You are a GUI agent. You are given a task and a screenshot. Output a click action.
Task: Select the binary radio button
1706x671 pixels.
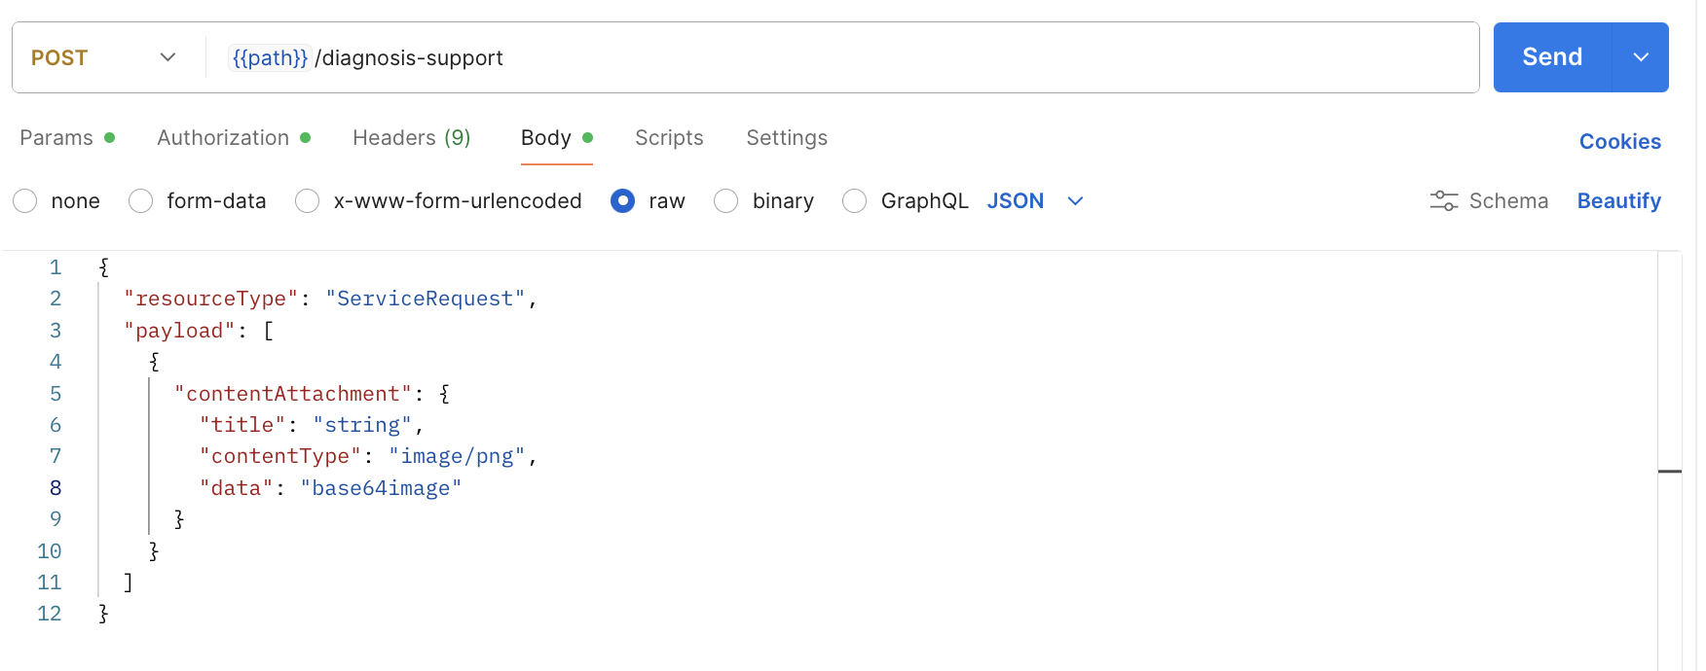click(x=726, y=201)
